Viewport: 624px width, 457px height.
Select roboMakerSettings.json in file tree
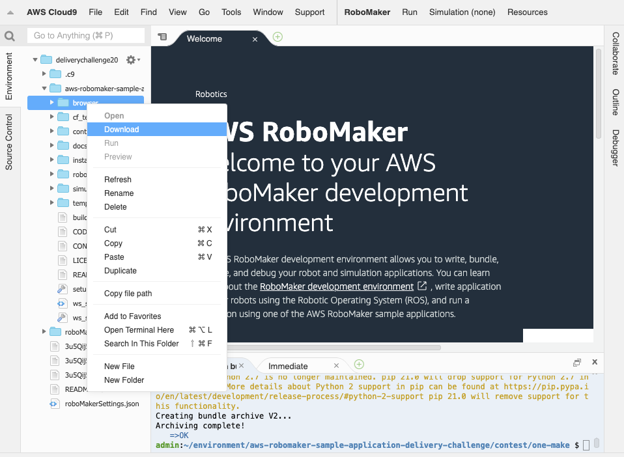click(x=102, y=404)
